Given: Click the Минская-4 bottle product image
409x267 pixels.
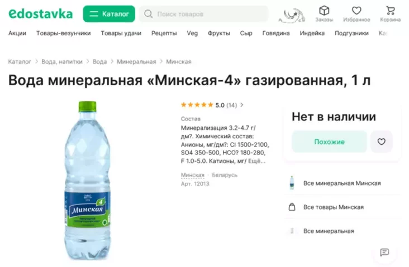Looking at the screenshot, I should [x=87, y=180].
